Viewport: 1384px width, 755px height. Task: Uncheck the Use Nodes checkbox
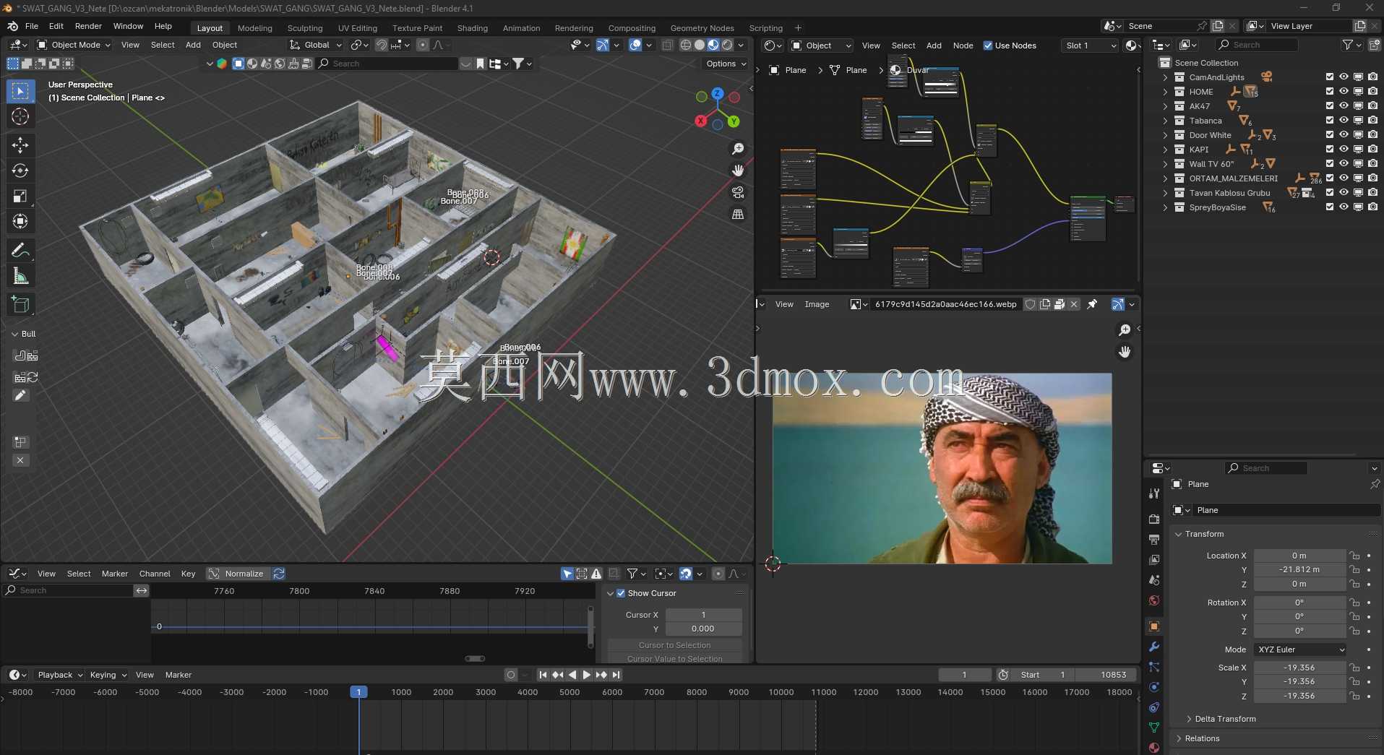988,46
